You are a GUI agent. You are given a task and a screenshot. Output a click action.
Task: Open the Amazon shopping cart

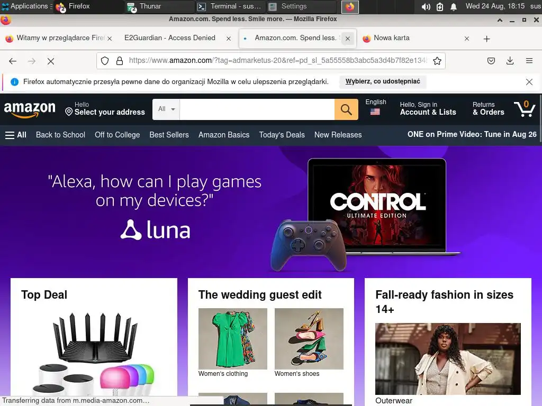525,109
